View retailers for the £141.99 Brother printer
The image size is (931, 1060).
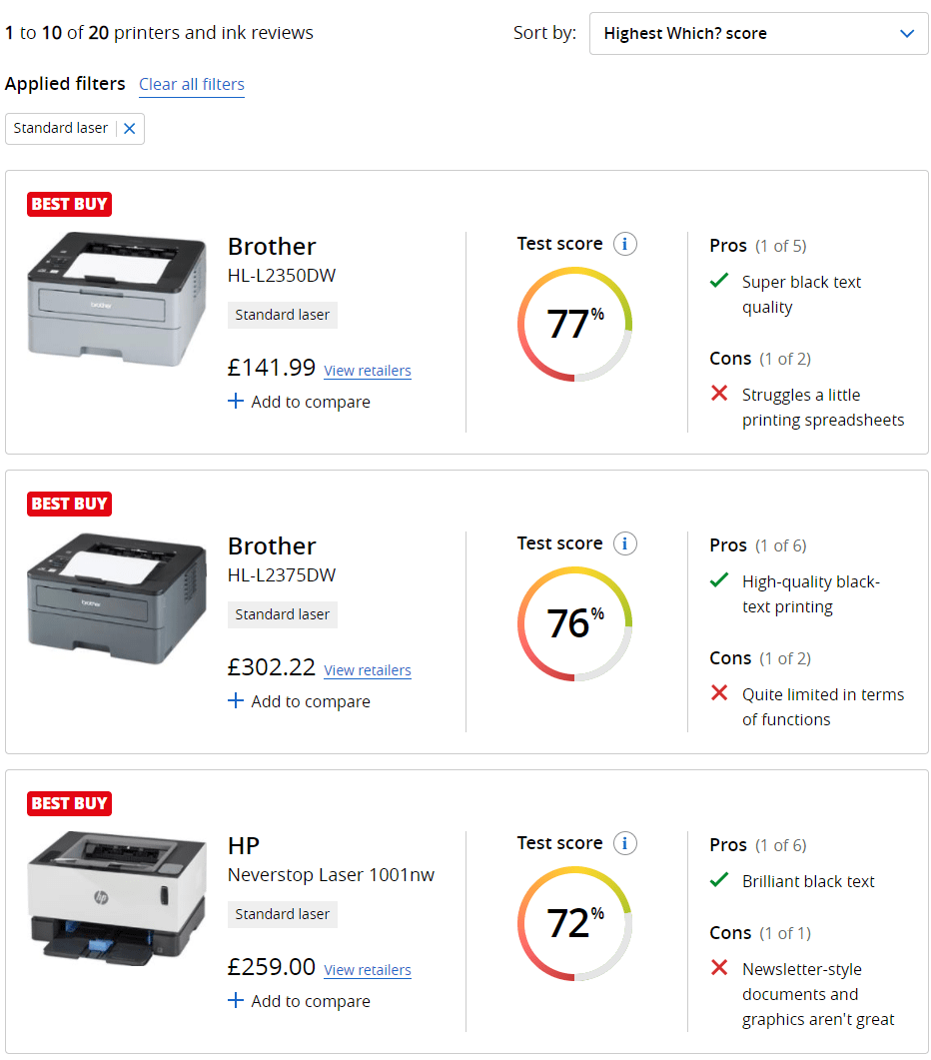(x=368, y=371)
